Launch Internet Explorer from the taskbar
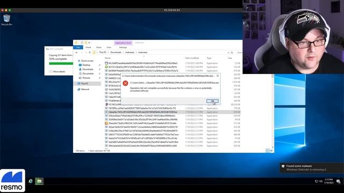 coord(31,181)
